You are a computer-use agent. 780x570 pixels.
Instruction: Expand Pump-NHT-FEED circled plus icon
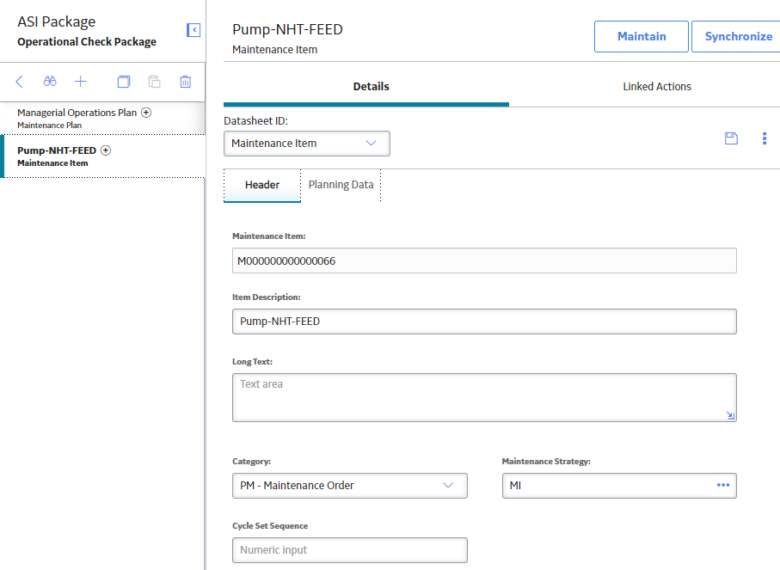click(106, 150)
